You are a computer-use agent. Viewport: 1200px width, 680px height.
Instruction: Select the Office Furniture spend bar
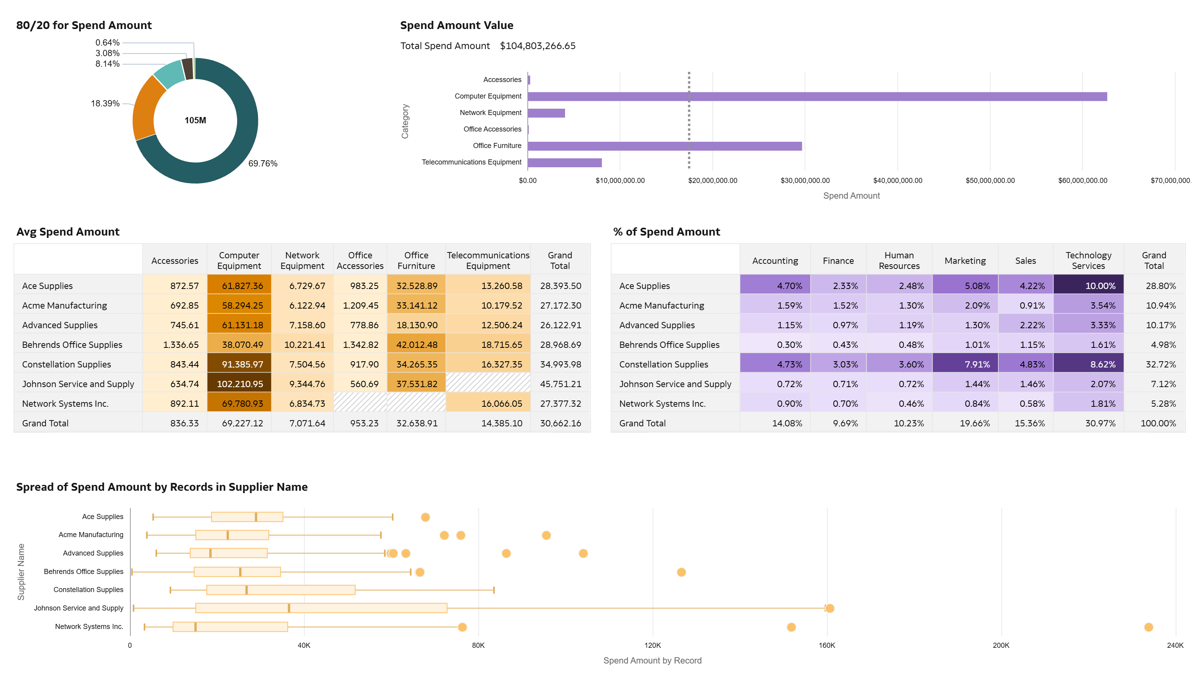(664, 146)
